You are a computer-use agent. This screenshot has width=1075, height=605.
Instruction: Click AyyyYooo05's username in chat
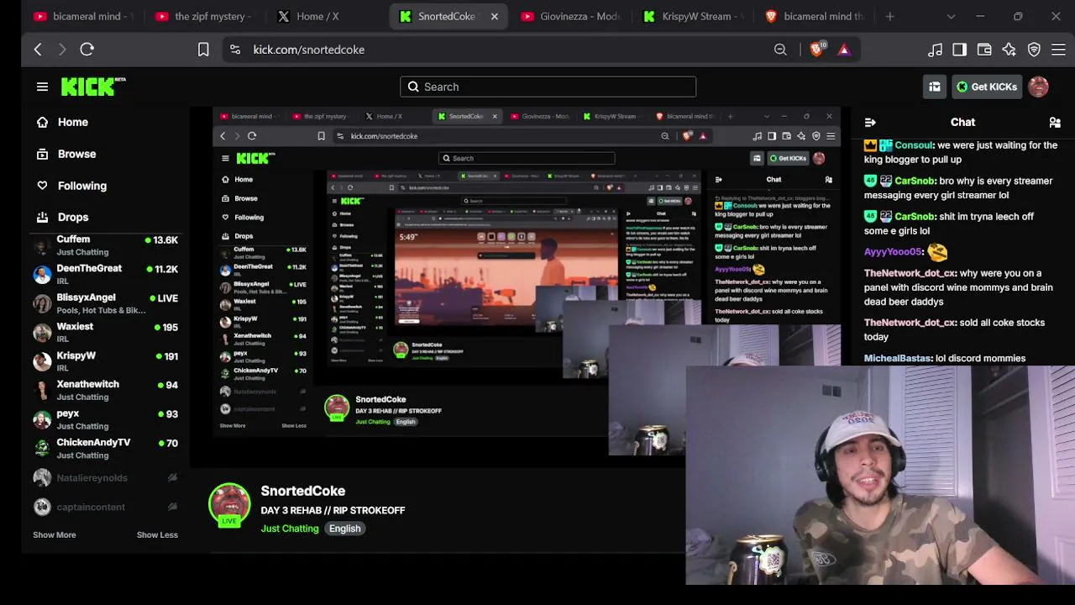point(893,251)
